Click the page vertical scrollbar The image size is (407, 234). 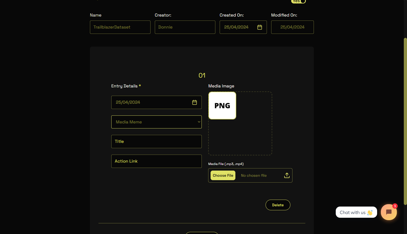[x=405, y=121]
